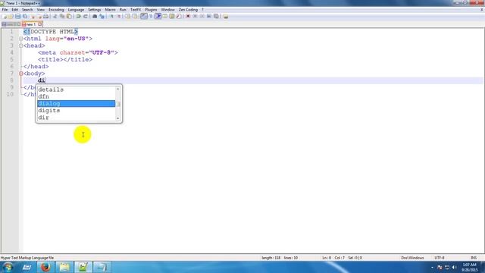Open the Language menu
Screen dimensions: 485x273
click(x=76, y=10)
